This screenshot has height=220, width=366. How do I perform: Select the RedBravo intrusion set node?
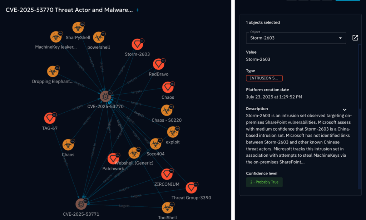tap(158, 64)
